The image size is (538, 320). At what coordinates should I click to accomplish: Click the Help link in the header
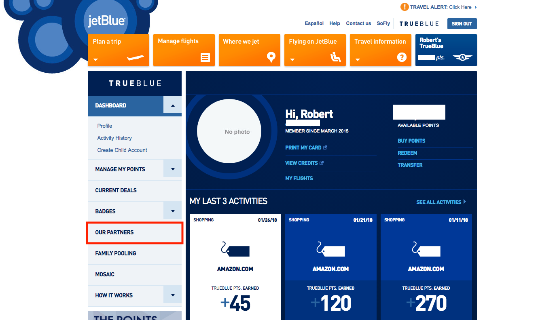335,23
